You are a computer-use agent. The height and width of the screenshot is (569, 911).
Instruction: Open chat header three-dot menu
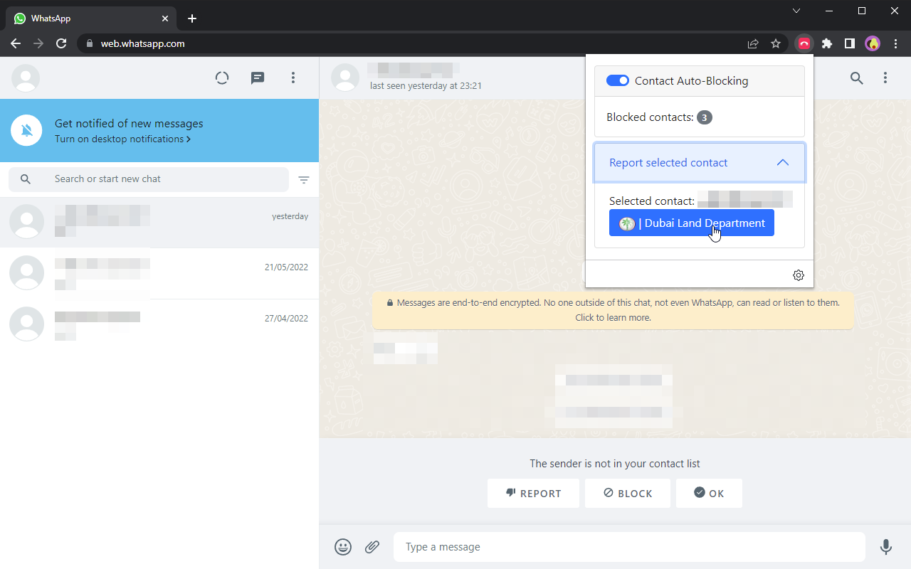(x=885, y=78)
